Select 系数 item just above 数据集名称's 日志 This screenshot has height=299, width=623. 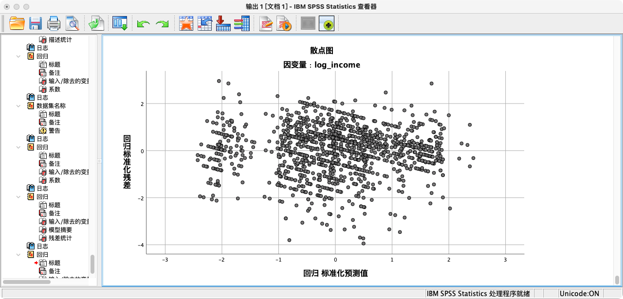pos(55,89)
